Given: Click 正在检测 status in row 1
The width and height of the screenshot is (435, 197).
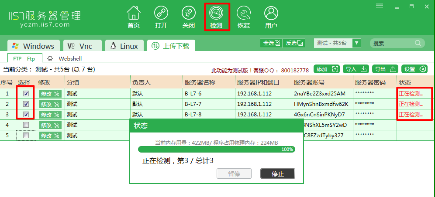Looking at the screenshot, I should (411, 94).
